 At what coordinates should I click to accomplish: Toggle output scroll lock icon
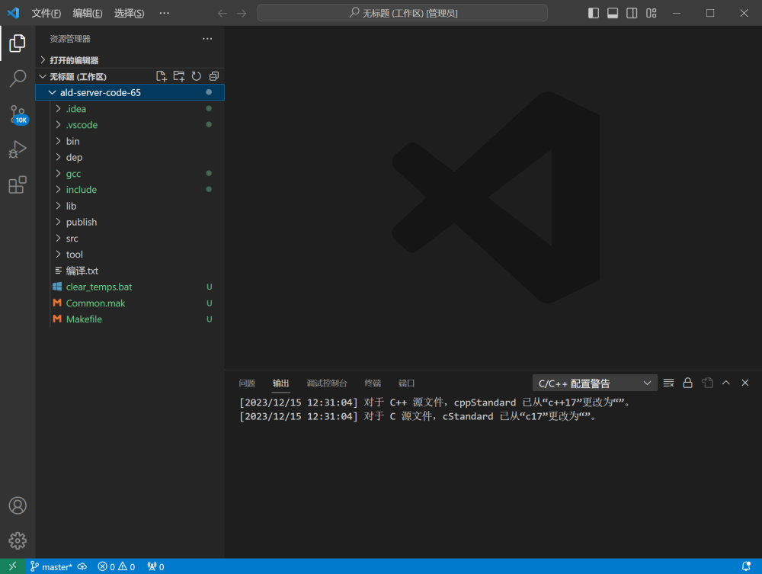click(x=687, y=383)
